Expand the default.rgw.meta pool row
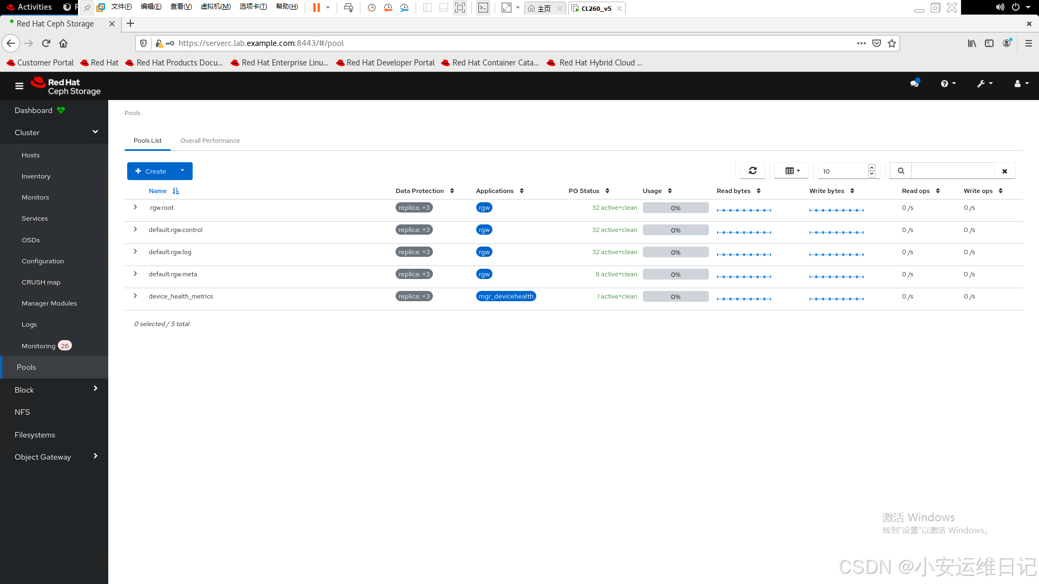 click(x=135, y=274)
